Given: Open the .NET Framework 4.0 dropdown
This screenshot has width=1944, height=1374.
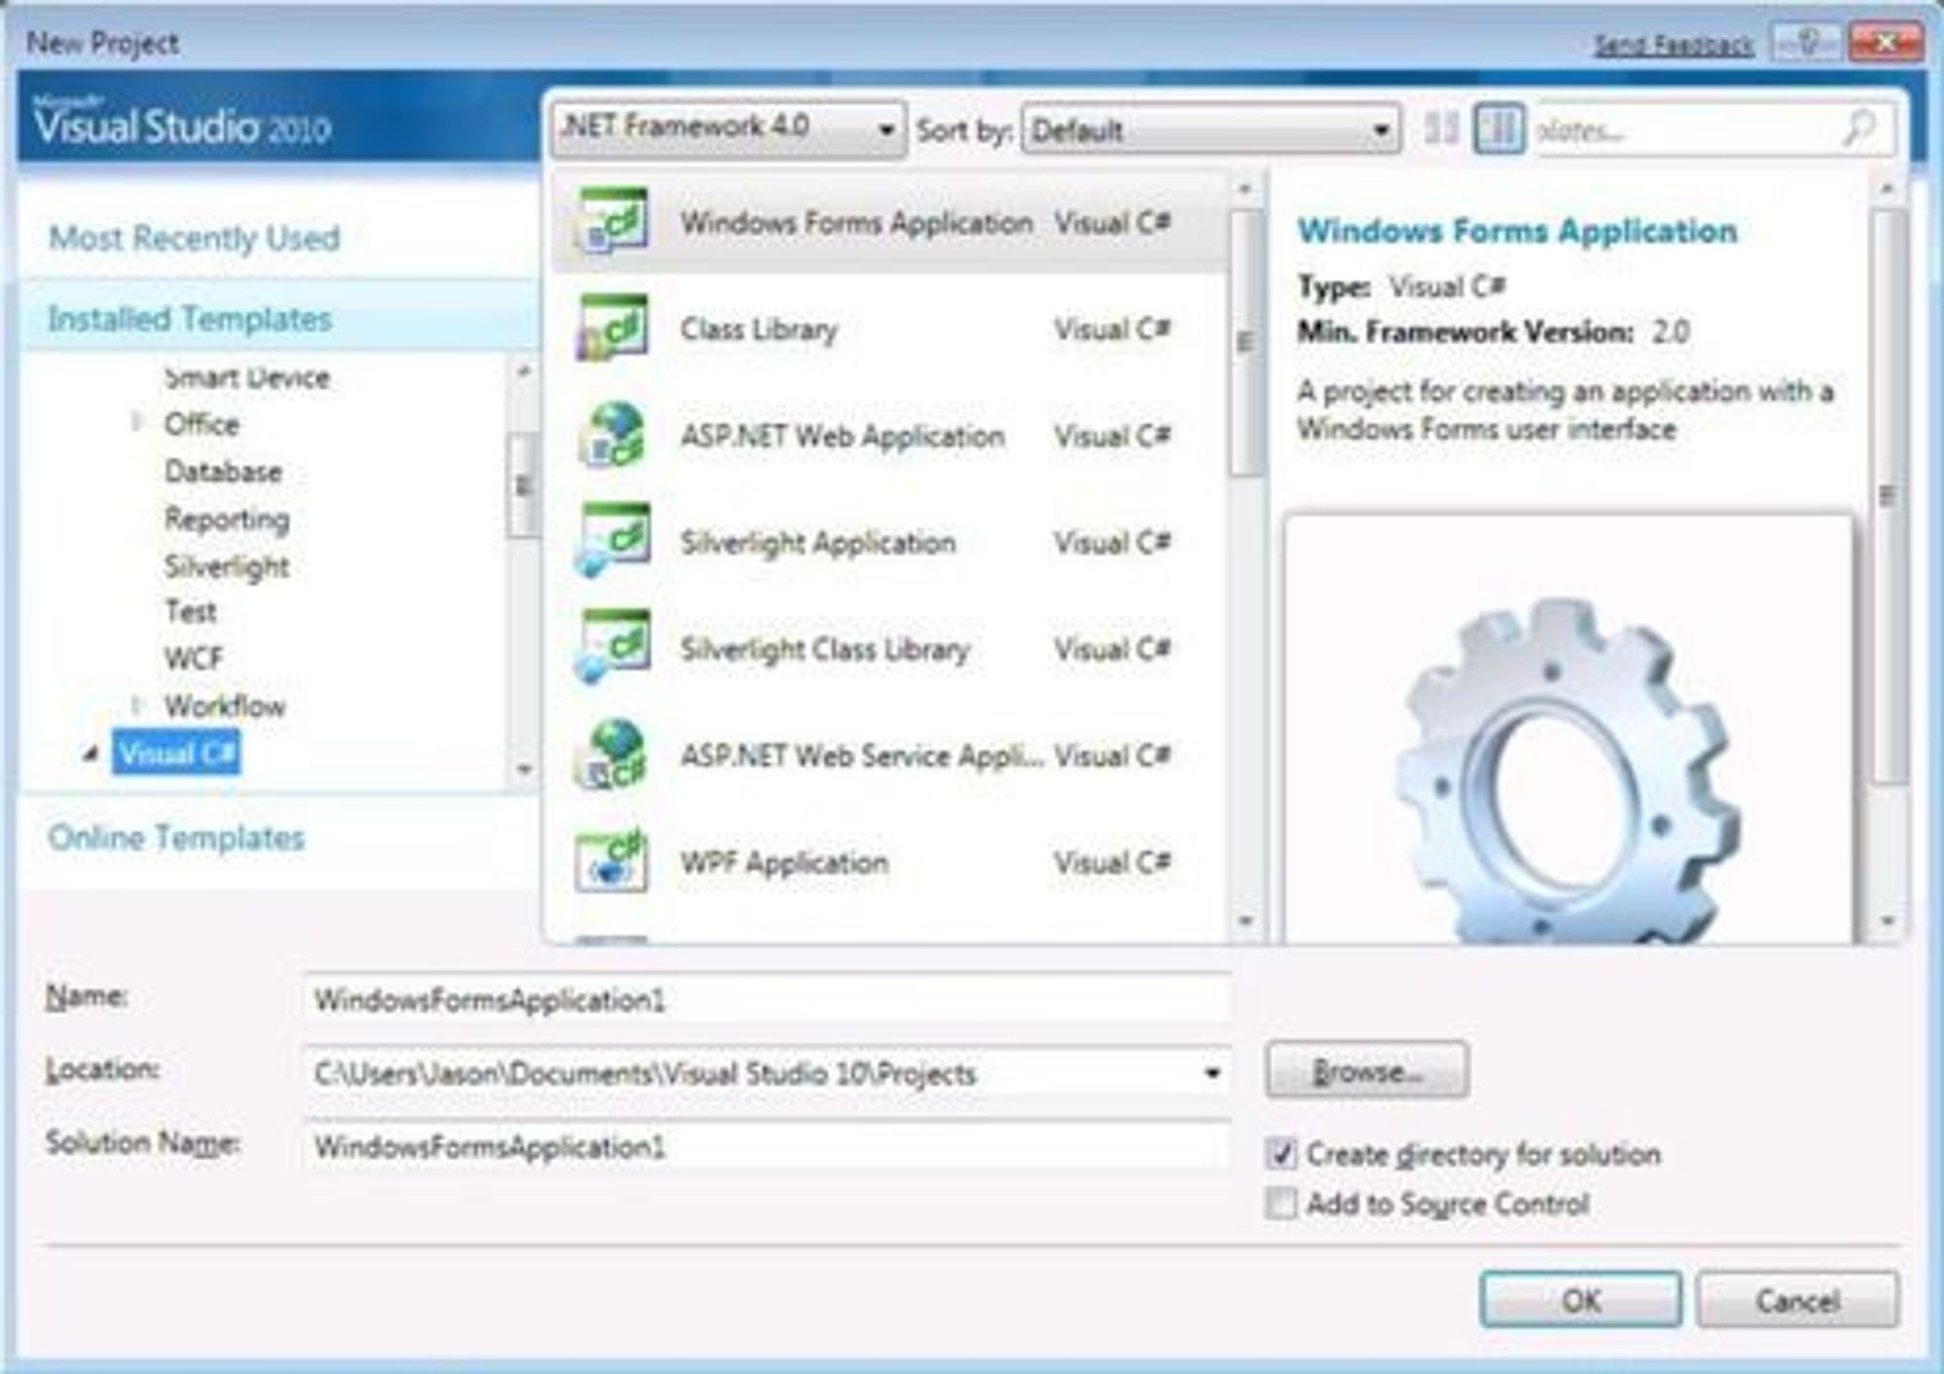Looking at the screenshot, I should (x=729, y=128).
